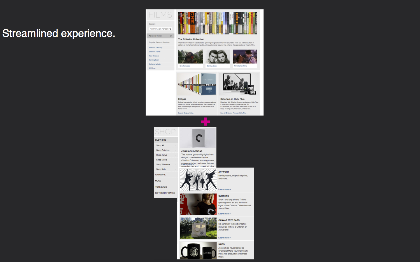Screen dimensions: 420x262
Task: Follow the See All Eclipse Sets link
Action: (186, 113)
